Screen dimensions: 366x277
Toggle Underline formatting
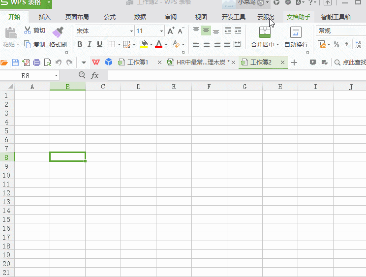click(100, 44)
